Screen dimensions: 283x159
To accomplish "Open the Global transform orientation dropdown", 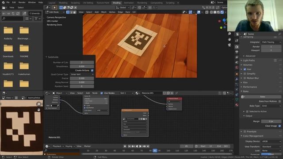I will tap(123, 8).
